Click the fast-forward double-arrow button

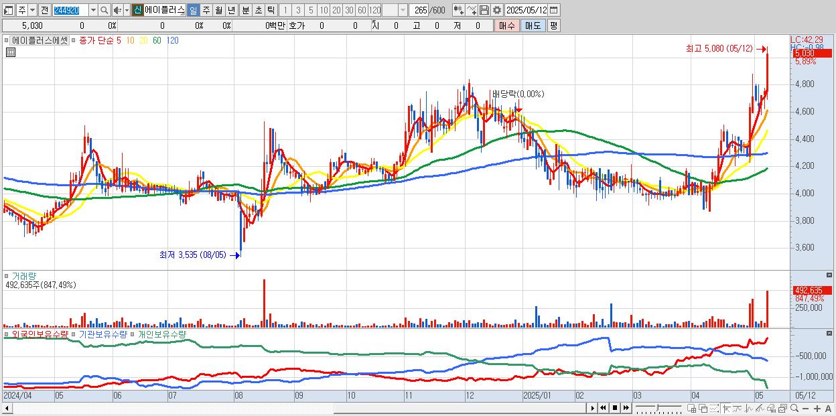coord(626,408)
